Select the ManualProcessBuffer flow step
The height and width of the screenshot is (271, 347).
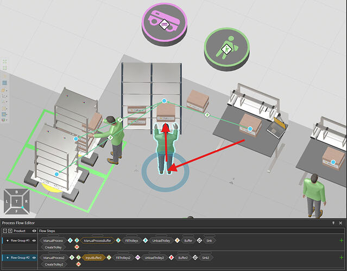point(97,241)
